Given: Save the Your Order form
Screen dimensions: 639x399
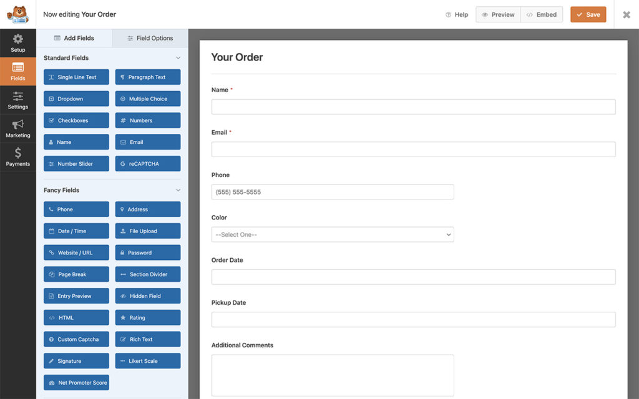Looking at the screenshot, I should pyautogui.click(x=588, y=14).
